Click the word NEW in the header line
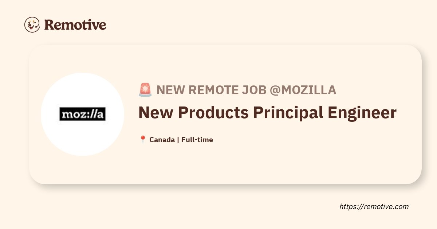 (169, 90)
